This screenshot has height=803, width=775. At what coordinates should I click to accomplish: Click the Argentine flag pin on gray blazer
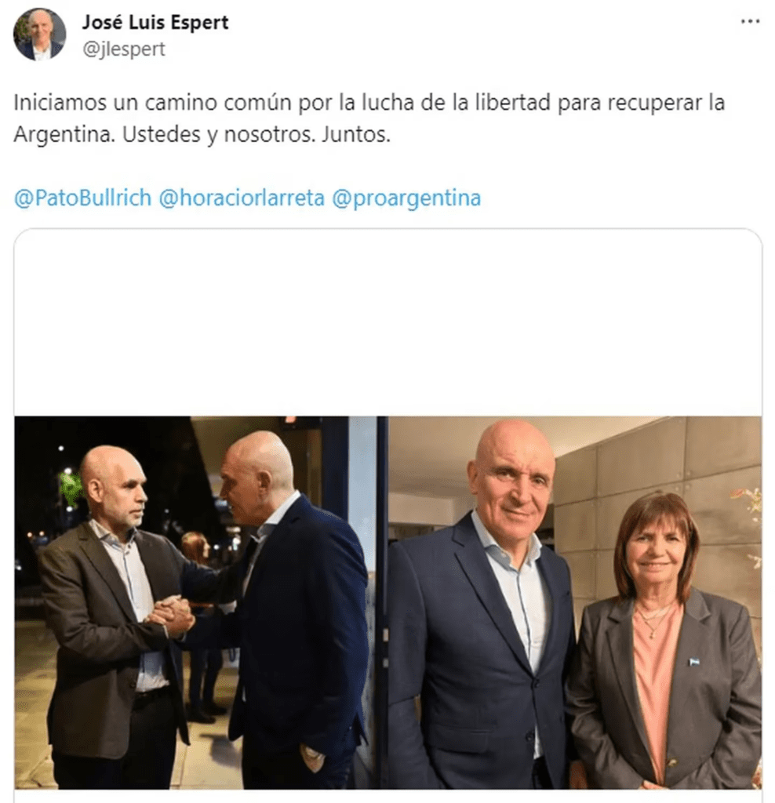[x=693, y=663]
